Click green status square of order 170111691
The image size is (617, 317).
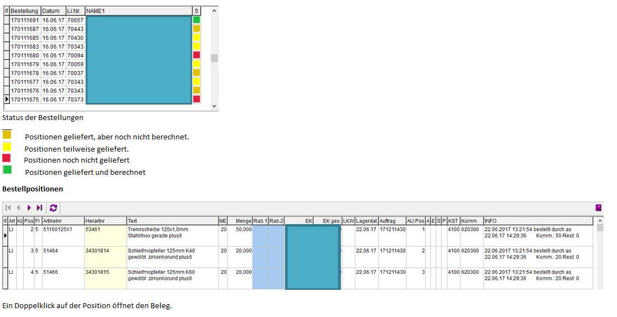196,20
